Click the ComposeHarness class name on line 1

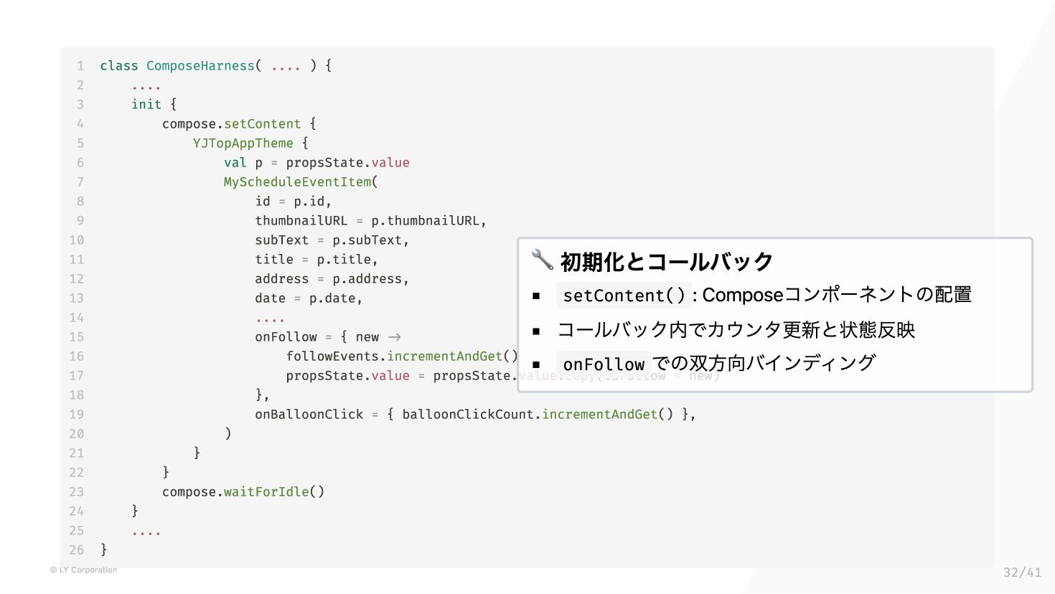click(200, 66)
